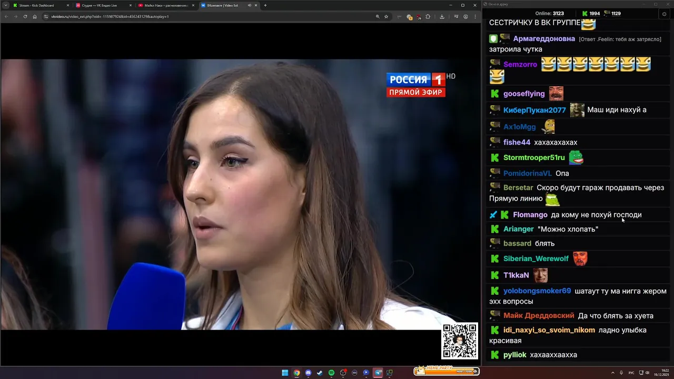
Task: Bookmark this page with the star
Action: pyautogui.click(x=386, y=16)
